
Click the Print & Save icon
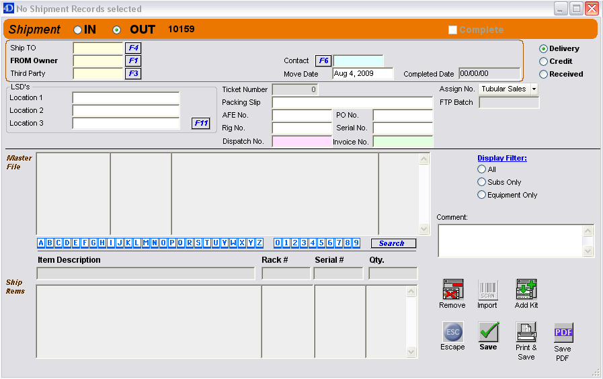(526, 332)
